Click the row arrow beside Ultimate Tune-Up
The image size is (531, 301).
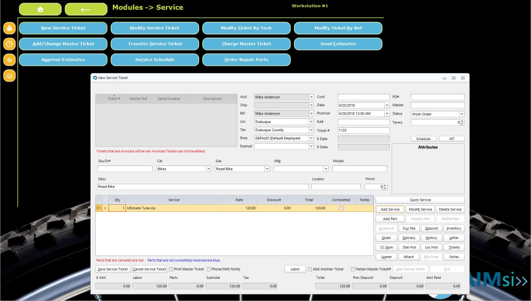[105, 208]
